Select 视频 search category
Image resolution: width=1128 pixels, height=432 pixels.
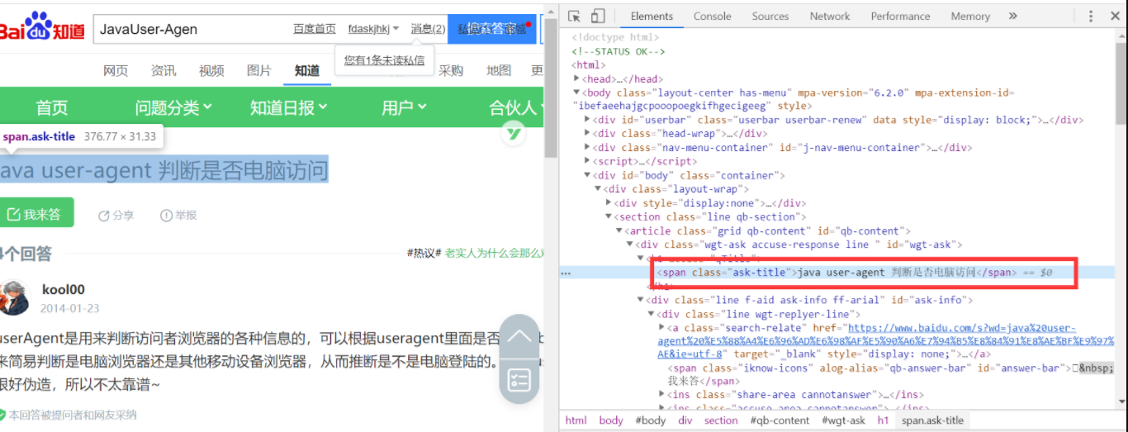coord(211,70)
